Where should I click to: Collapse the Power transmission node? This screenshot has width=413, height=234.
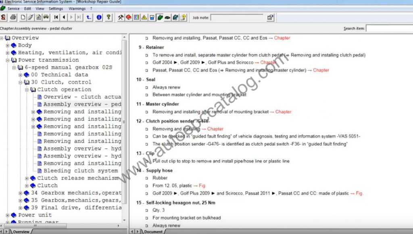coord(8,60)
